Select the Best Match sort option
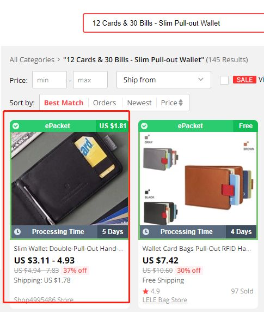 coord(64,103)
